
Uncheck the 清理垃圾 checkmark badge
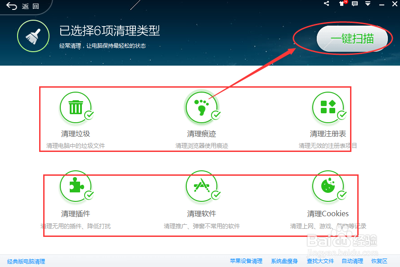(x=89, y=115)
